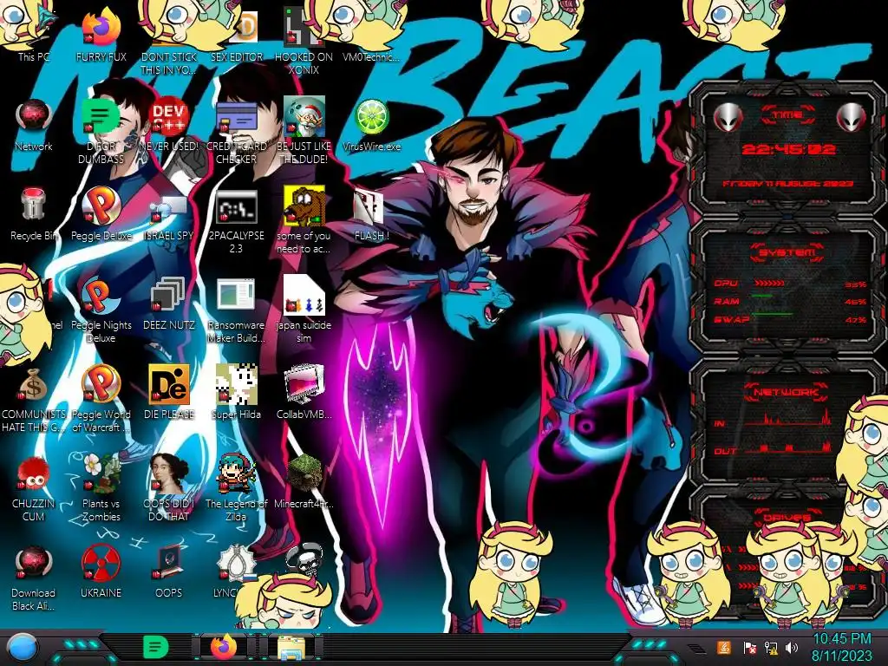This screenshot has width=888, height=666.
Task: Open the OOPS desktop shortcut
Action: (x=169, y=572)
